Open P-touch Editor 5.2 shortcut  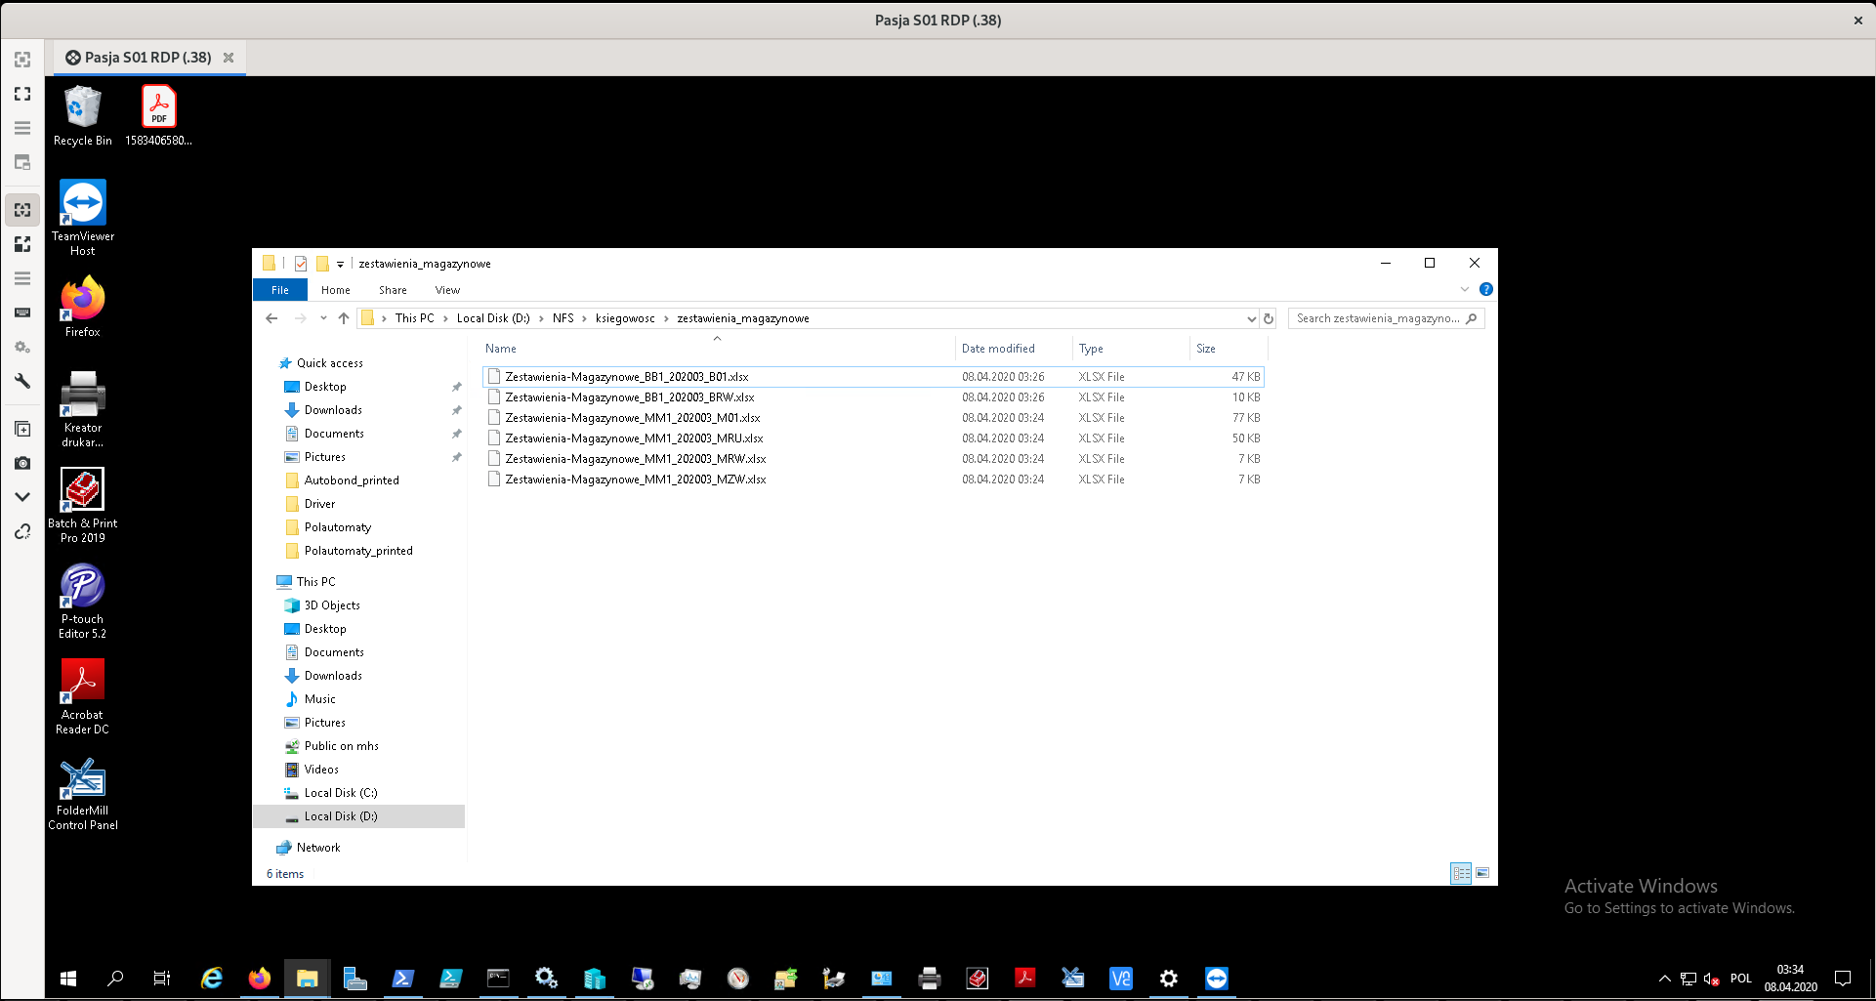coord(83,601)
